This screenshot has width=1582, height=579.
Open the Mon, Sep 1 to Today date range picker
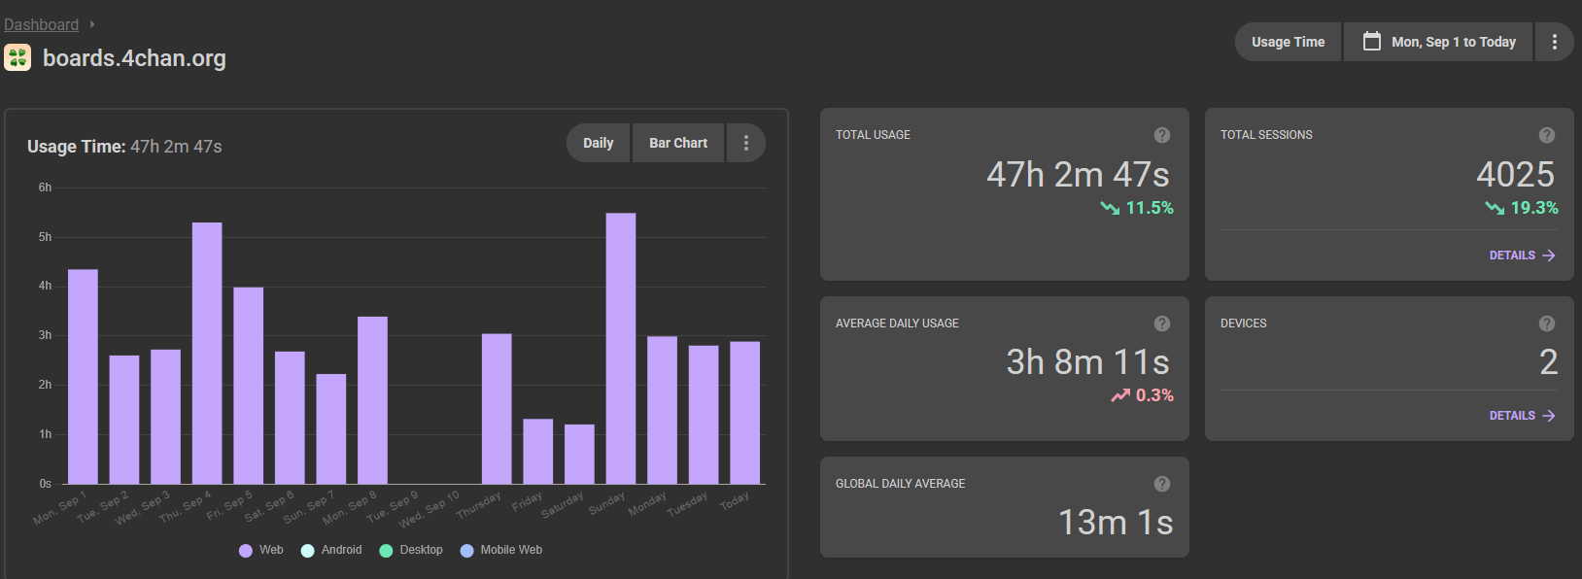click(1438, 42)
